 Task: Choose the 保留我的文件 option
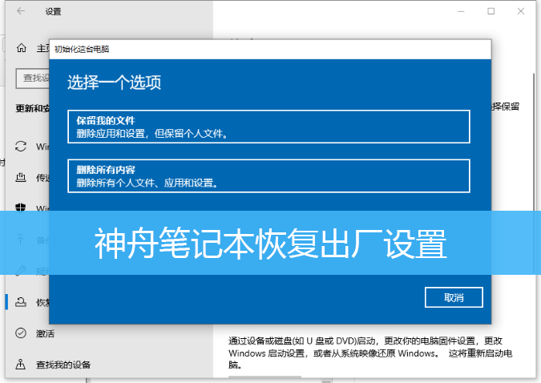point(268,127)
